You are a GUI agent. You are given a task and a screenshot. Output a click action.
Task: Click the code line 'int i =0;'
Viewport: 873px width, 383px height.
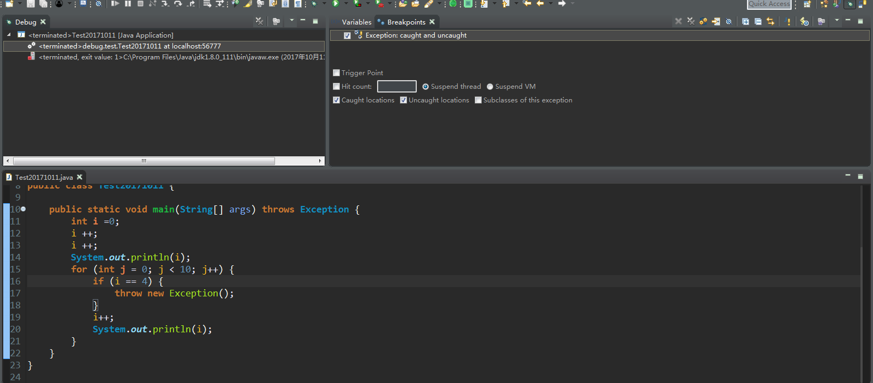[95, 221]
